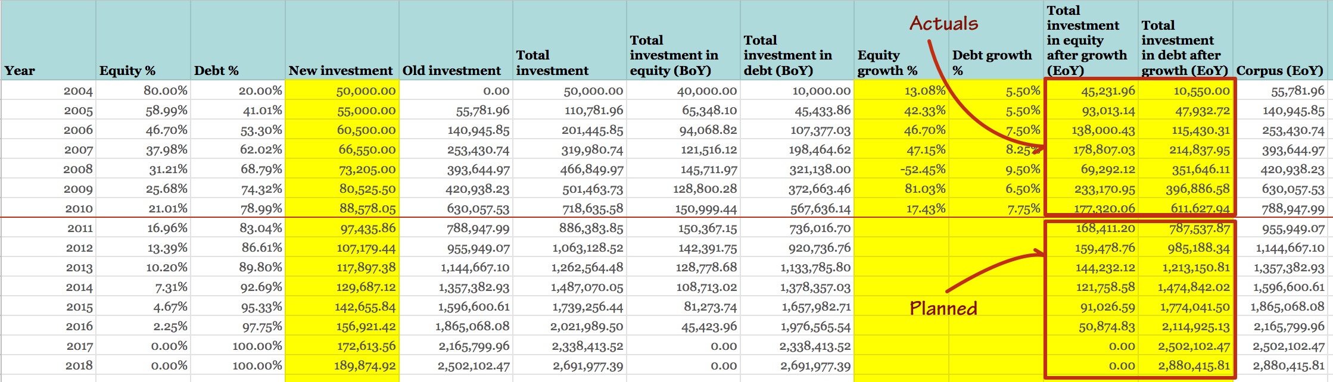This screenshot has width=1333, height=382.
Task: Select equity EoY cell 45,231.96
Action: (1091, 90)
